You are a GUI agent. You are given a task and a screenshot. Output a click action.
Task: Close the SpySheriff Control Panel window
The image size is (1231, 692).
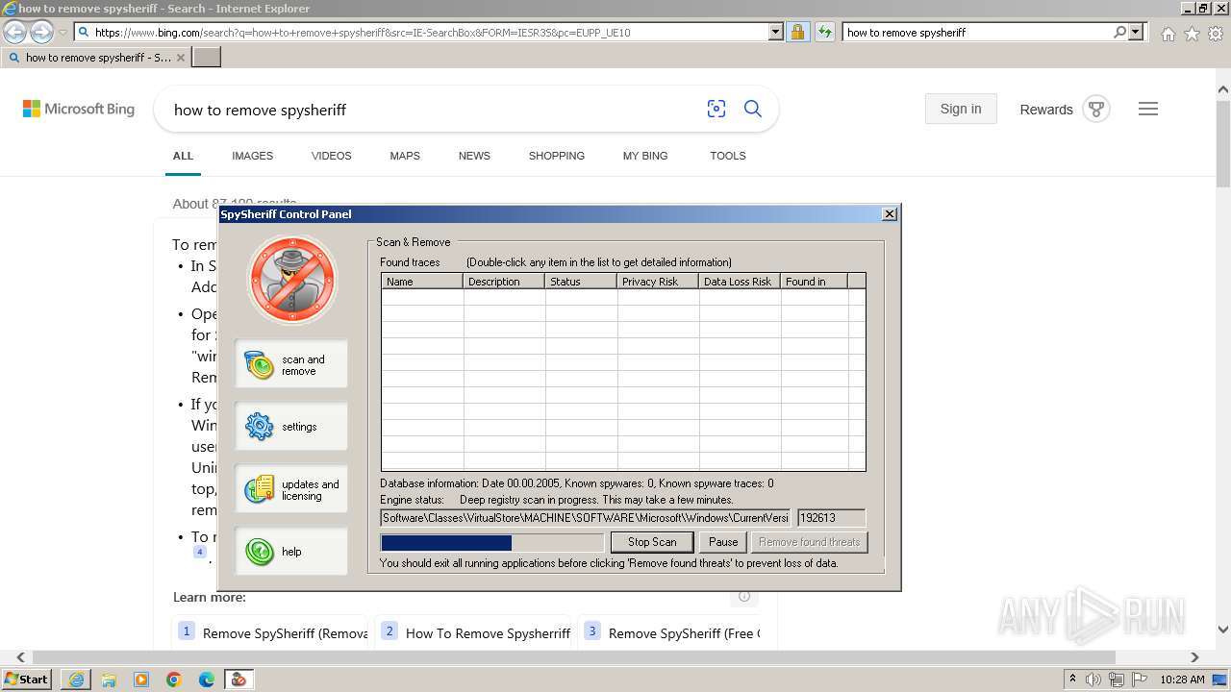click(x=890, y=213)
